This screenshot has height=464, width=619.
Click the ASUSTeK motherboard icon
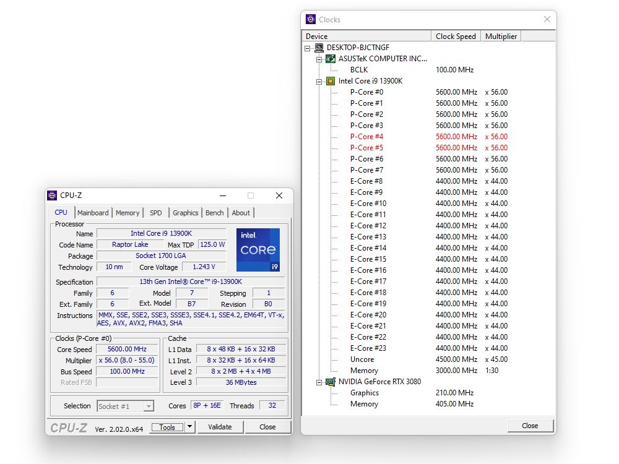(x=331, y=59)
